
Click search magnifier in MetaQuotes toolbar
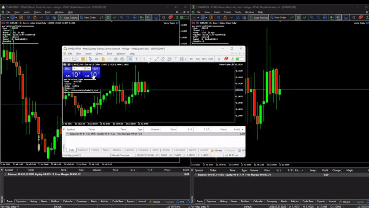(x=219, y=59)
